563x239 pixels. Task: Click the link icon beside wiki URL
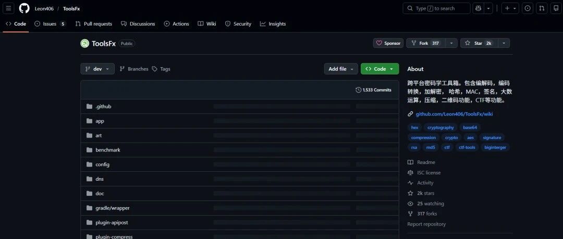(410, 114)
